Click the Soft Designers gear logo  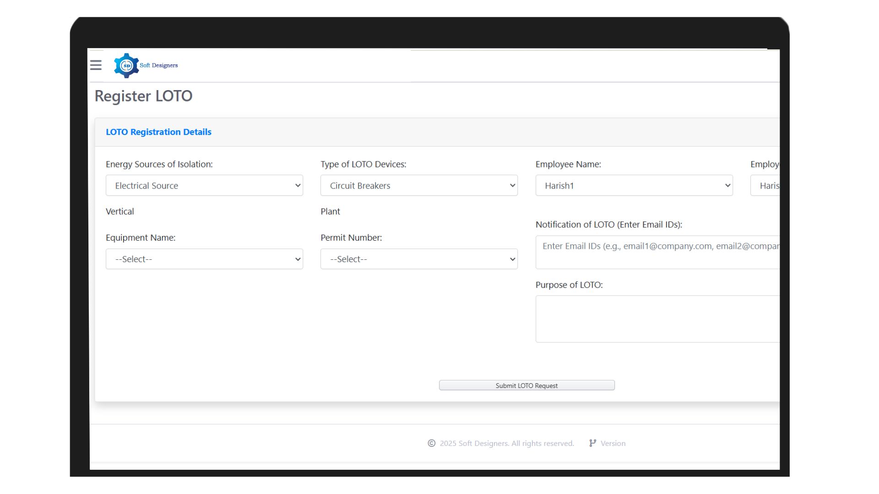(x=126, y=65)
